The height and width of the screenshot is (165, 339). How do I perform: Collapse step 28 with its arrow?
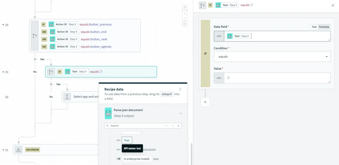pyautogui.click(x=3, y=25)
